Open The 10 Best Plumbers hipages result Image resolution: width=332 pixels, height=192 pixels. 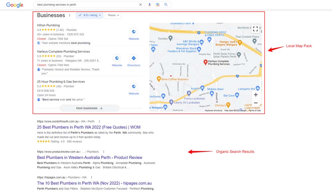pyautogui.click(x=94, y=183)
